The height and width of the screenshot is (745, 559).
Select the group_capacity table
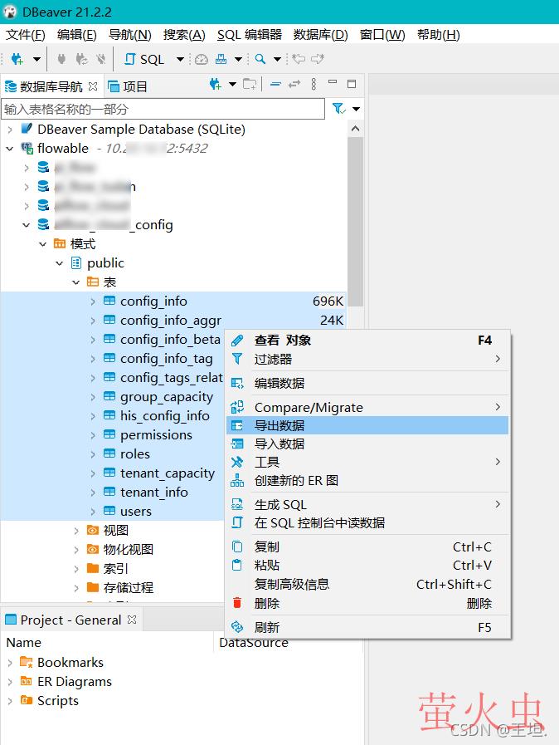[x=167, y=397]
